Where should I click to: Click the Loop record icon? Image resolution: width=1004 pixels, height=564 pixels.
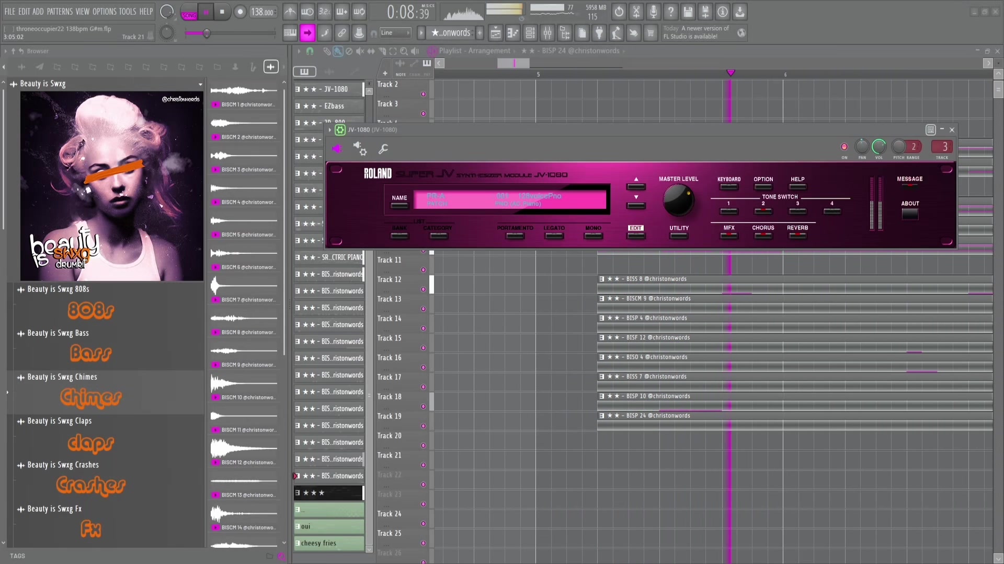(359, 11)
